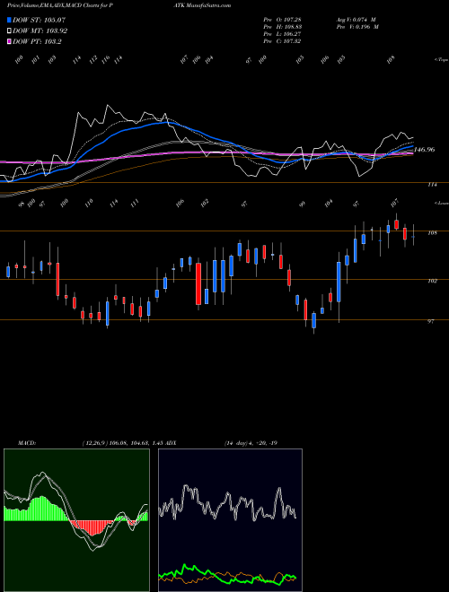Image resolution: width=449 pixels, height=592 pixels.
Task: Click the '<-Lows' marker label
Action: tap(441, 203)
